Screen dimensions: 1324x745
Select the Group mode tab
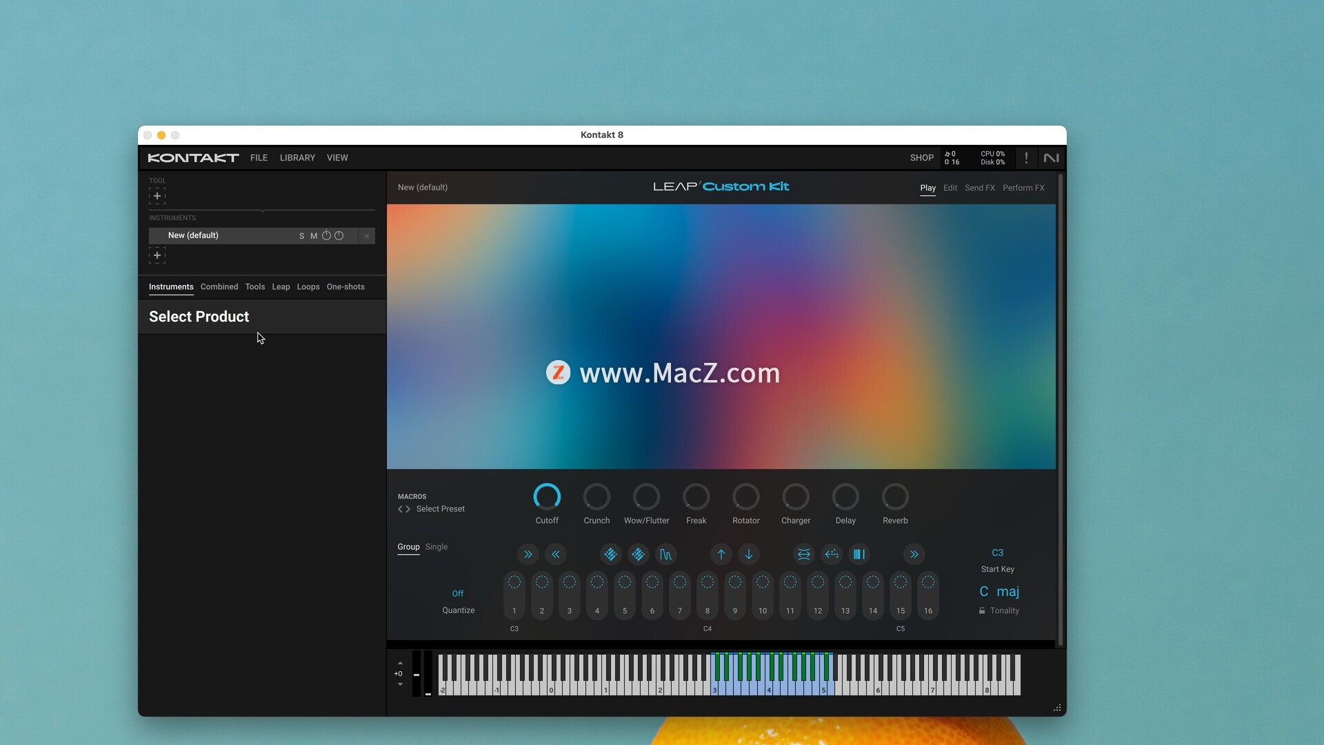(x=408, y=547)
